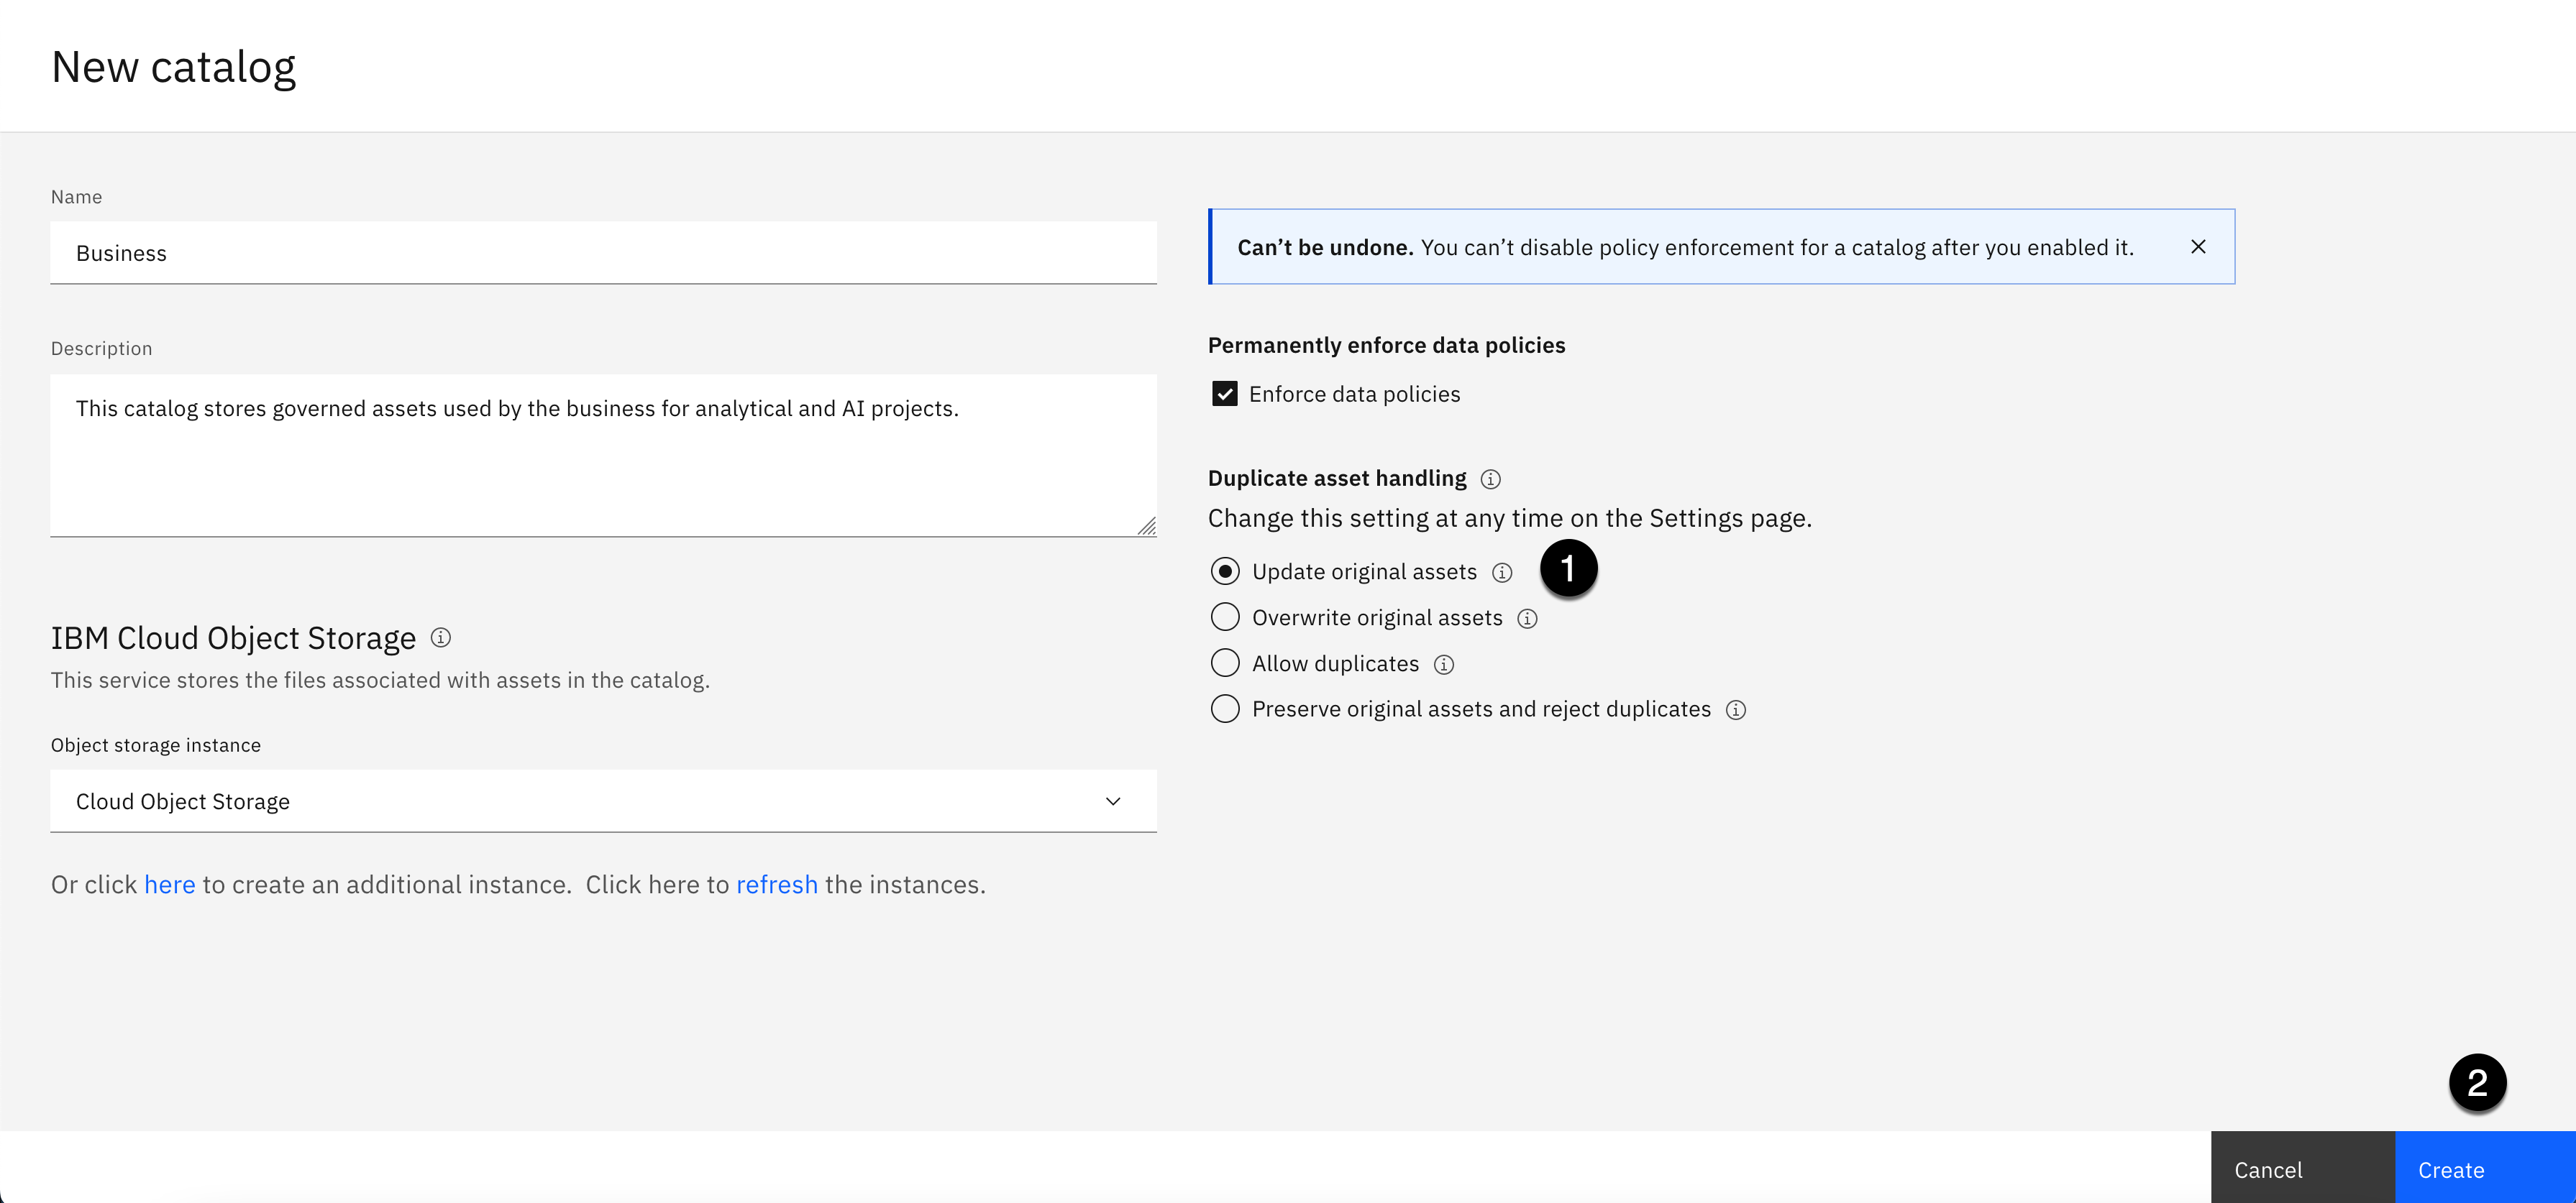
Task: Click the 'here' link to create instance
Action: [170, 885]
